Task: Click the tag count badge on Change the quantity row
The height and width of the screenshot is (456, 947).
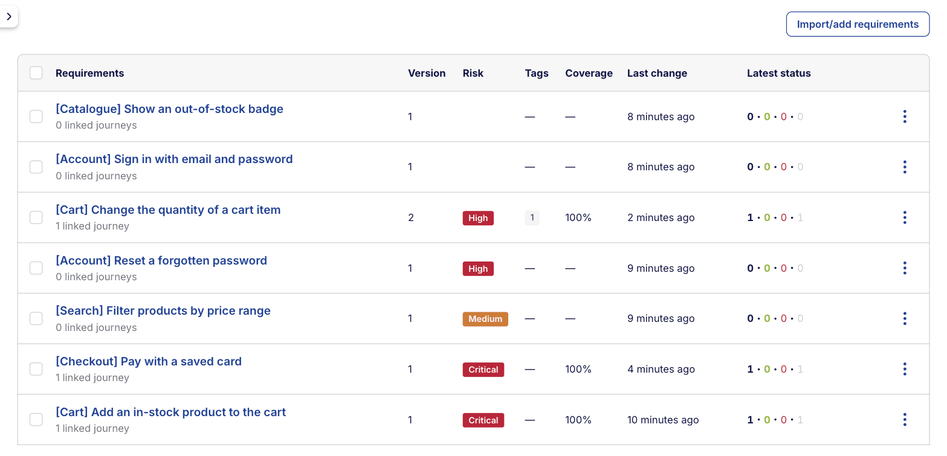Action: [x=532, y=218]
